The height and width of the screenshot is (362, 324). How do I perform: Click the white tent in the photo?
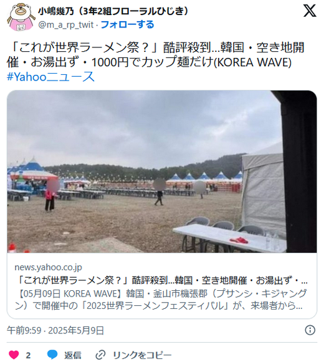coord(263,194)
